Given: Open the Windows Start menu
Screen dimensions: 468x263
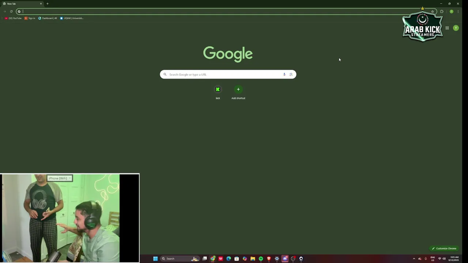Looking at the screenshot, I should click(155, 259).
